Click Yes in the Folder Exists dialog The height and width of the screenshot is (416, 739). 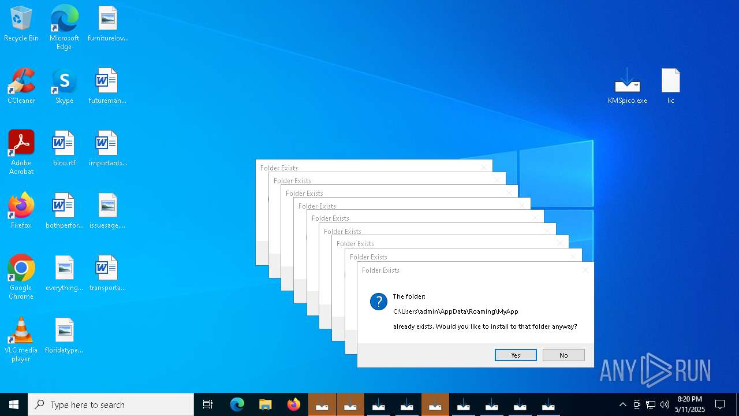tap(516, 355)
